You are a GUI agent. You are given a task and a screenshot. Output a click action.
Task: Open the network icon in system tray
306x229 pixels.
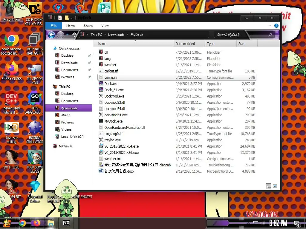[x=255, y=223]
